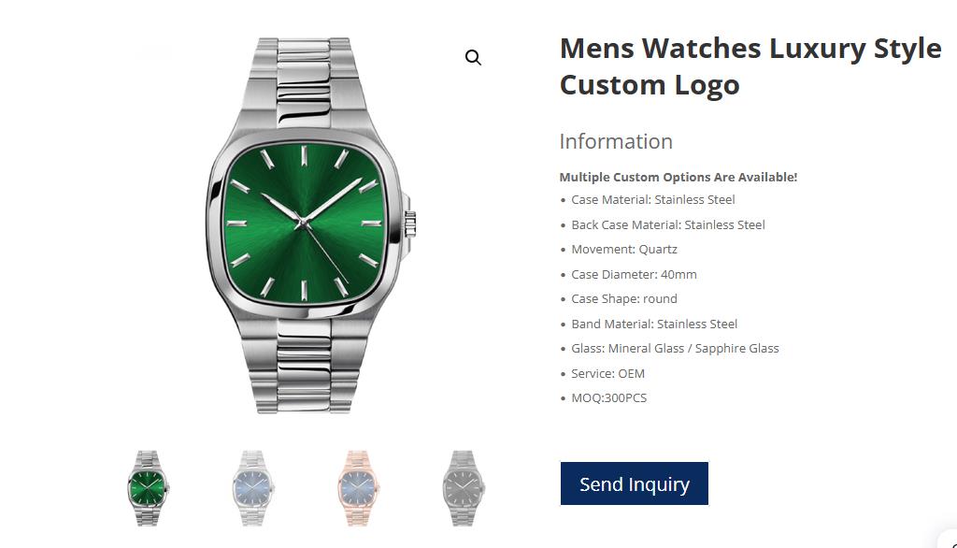The height and width of the screenshot is (548, 957).
Task: Click the Information heading
Action: (x=616, y=141)
